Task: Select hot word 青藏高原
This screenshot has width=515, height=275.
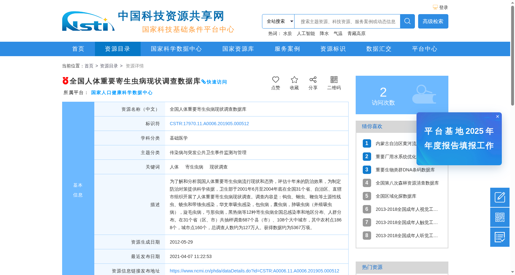Action: (x=356, y=33)
